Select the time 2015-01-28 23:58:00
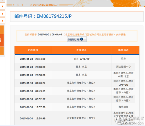This screenshot has width=145, height=126. [x=33, y=75]
